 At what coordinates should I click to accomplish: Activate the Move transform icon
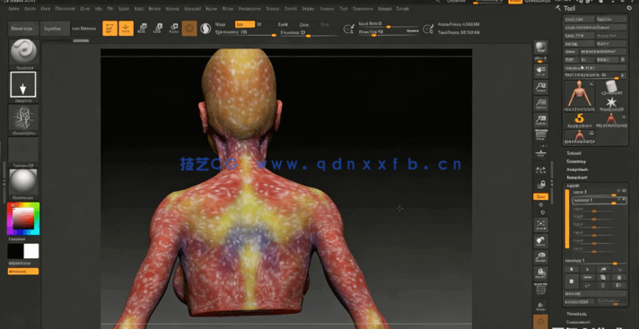click(x=142, y=28)
